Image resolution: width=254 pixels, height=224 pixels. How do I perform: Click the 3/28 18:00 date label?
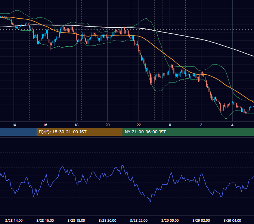[76, 220]
